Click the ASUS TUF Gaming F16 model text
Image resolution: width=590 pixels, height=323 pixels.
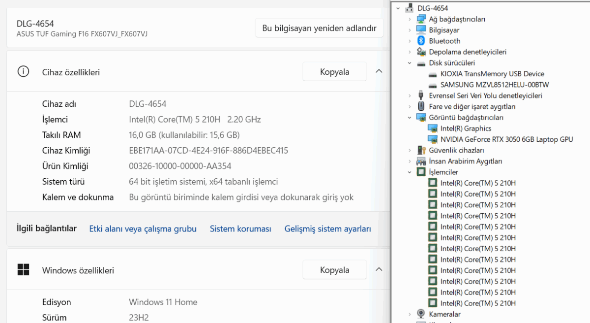coord(82,34)
